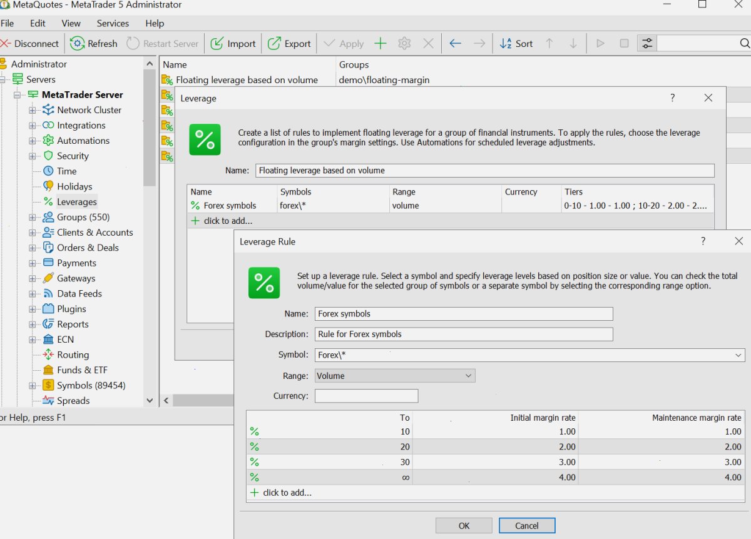The width and height of the screenshot is (751, 539).
Task: Click the Currency input field
Action: 366,396
